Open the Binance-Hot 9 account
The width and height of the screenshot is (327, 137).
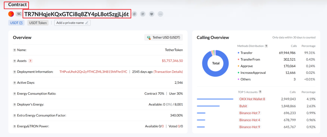click(250, 127)
